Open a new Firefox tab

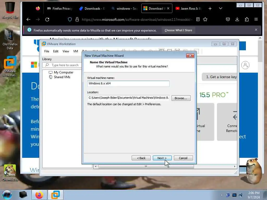click(210, 9)
